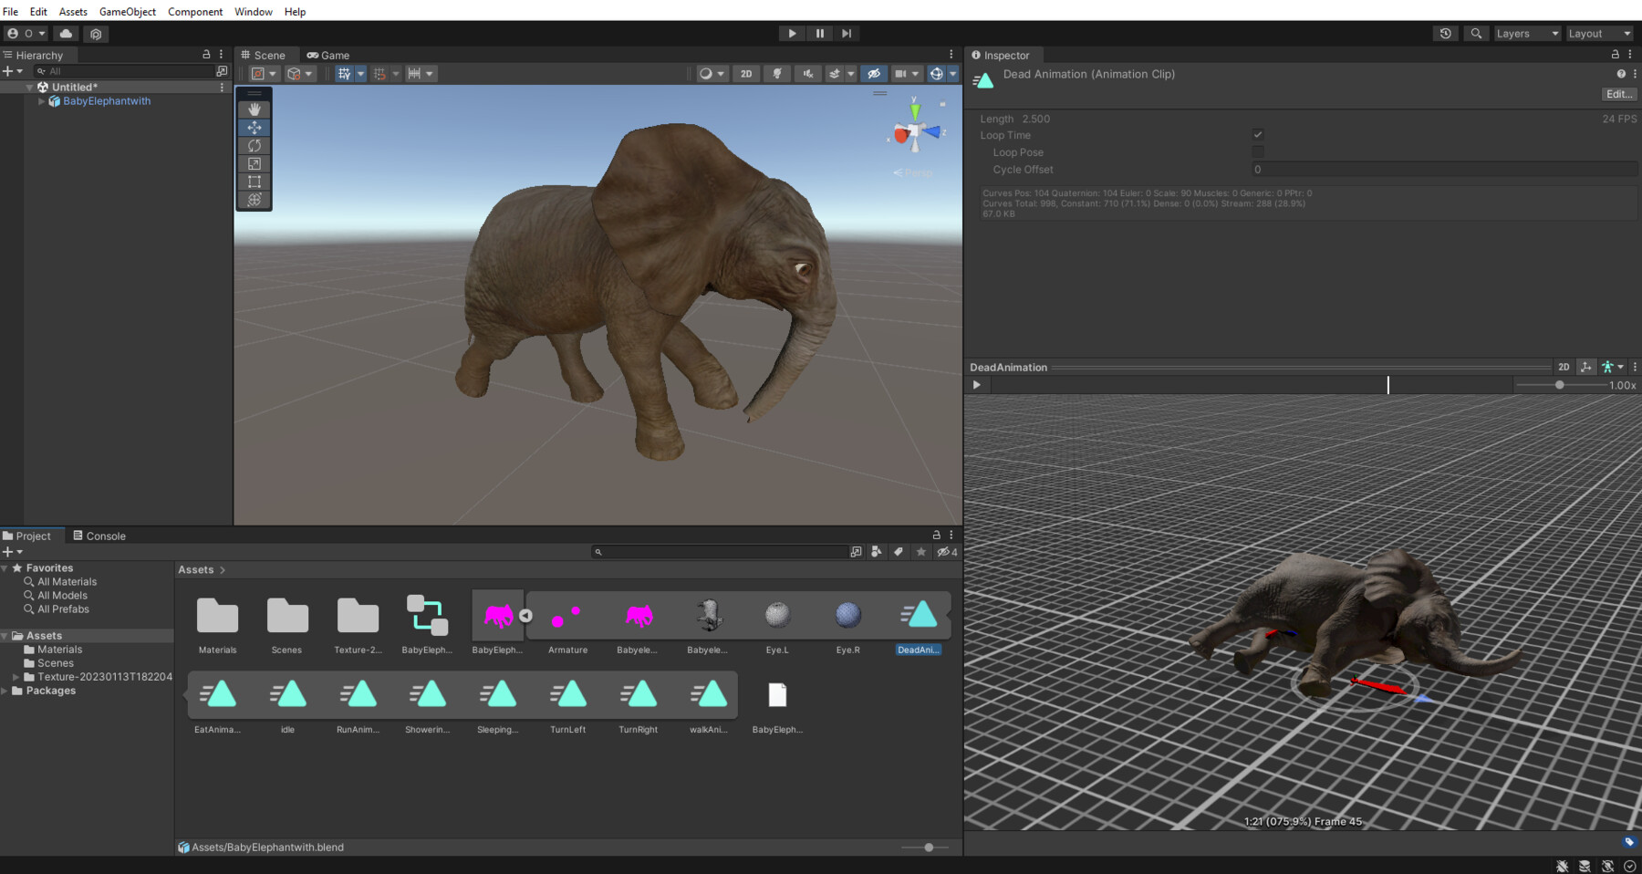Select the Rect Transform tool
This screenshot has width=1642, height=874.
pos(254,182)
